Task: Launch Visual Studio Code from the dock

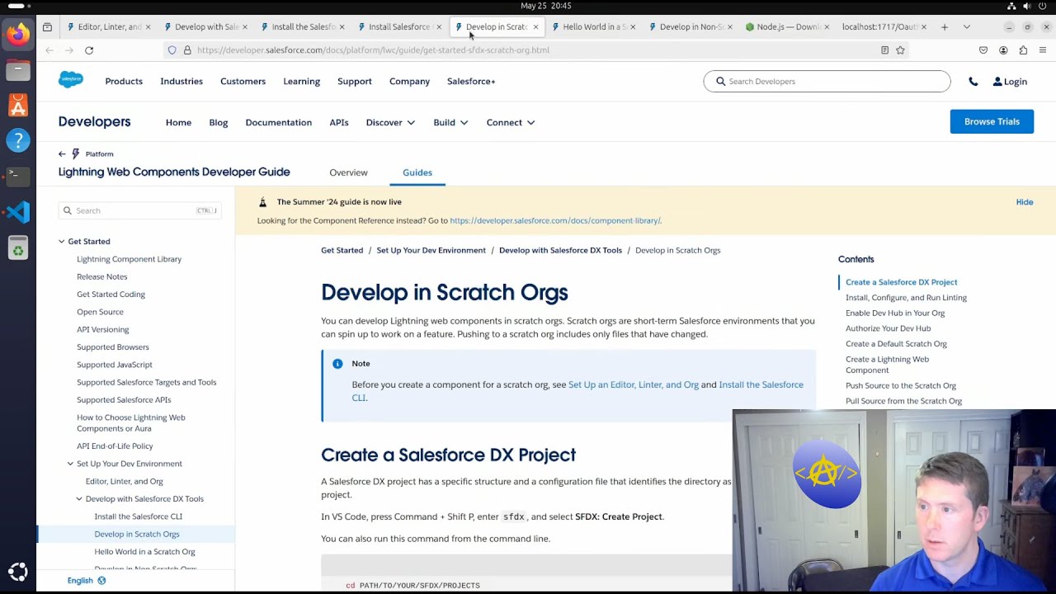Action: (x=17, y=212)
